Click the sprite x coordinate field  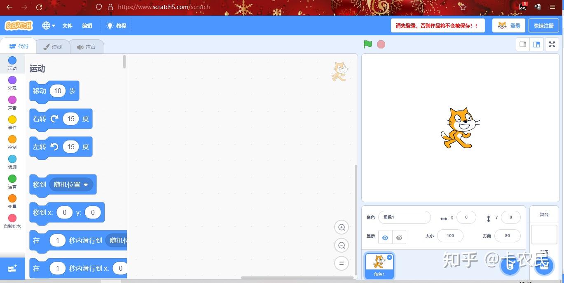466,217
